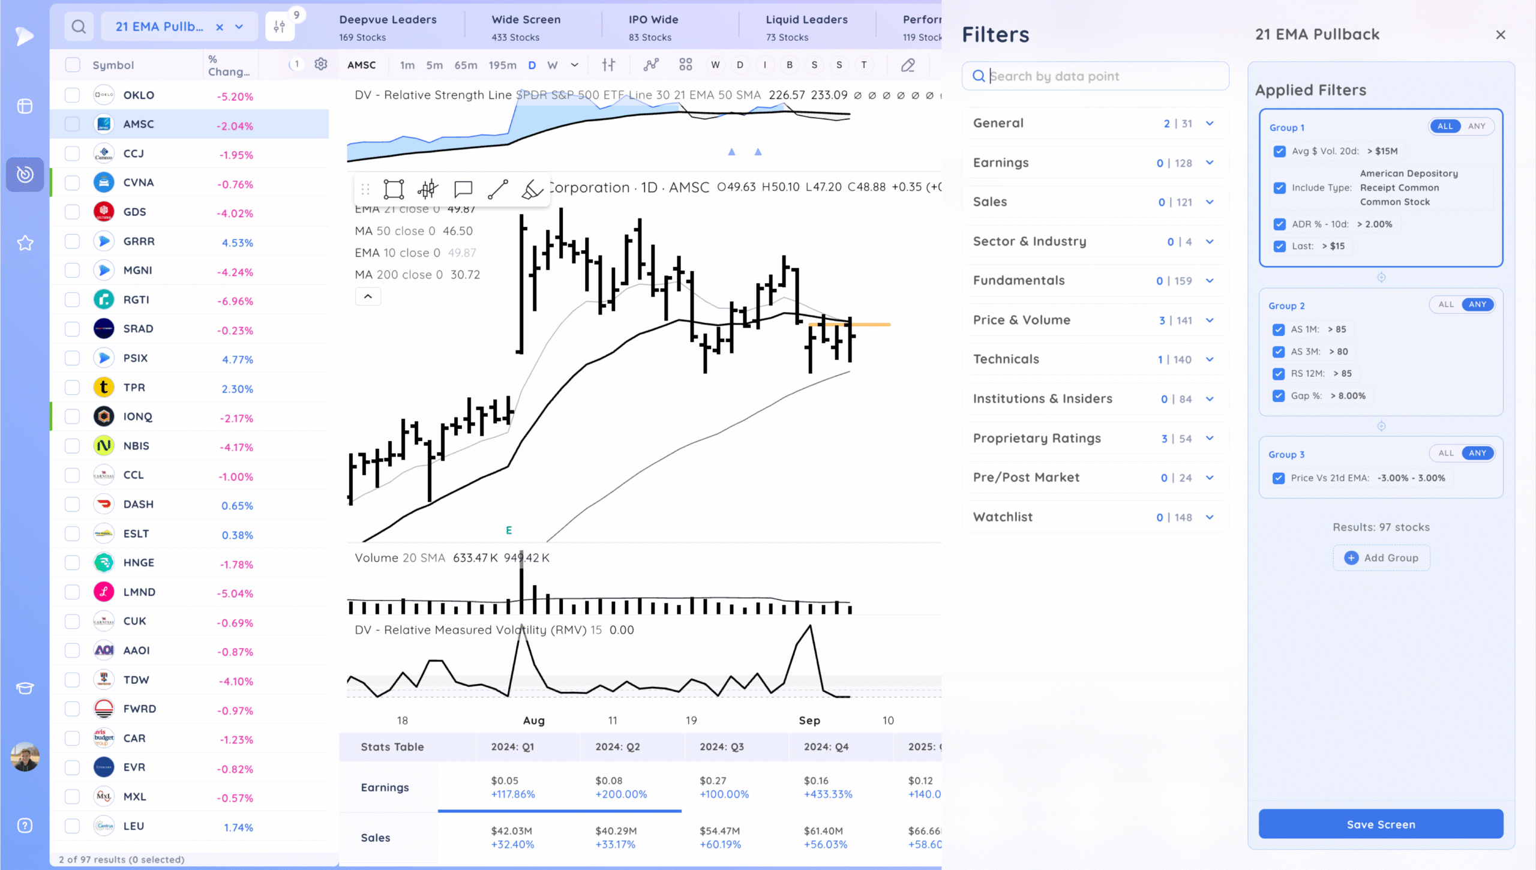Viewport: 1536px width, 870px height.
Task: Toggle the B marker circle on chart toolbar
Action: click(x=790, y=65)
